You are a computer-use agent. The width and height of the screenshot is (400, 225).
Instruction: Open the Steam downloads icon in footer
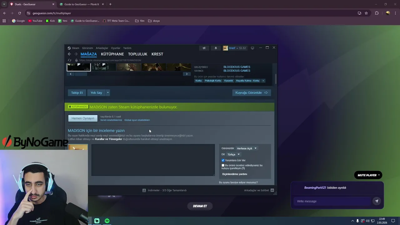pos(144,190)
